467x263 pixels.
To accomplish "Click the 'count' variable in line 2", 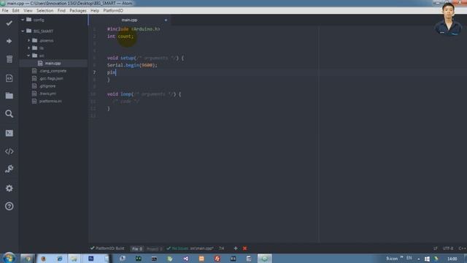I will (x=125, y=37).
